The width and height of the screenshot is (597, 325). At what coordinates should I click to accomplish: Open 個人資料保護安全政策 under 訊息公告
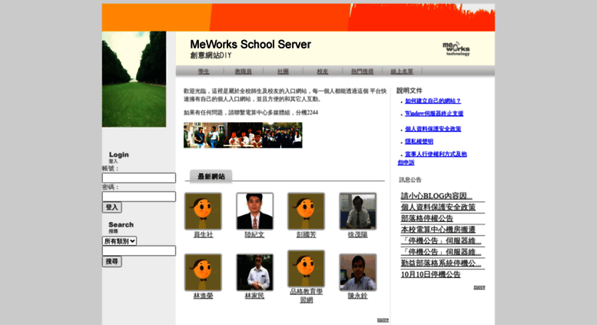coord(438,207)
